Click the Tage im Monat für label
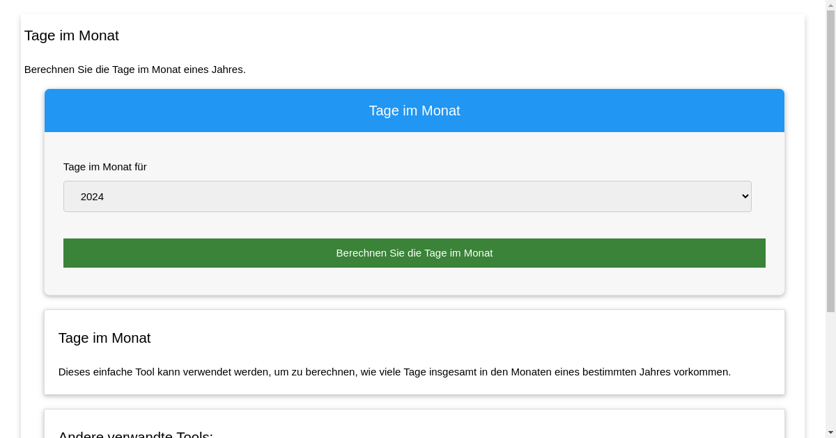Image resolution: width=836 pixels, height=438 pixels. 104,167
